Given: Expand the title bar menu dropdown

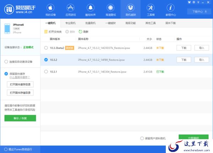Looking at the screenshot, I should 198,2.
